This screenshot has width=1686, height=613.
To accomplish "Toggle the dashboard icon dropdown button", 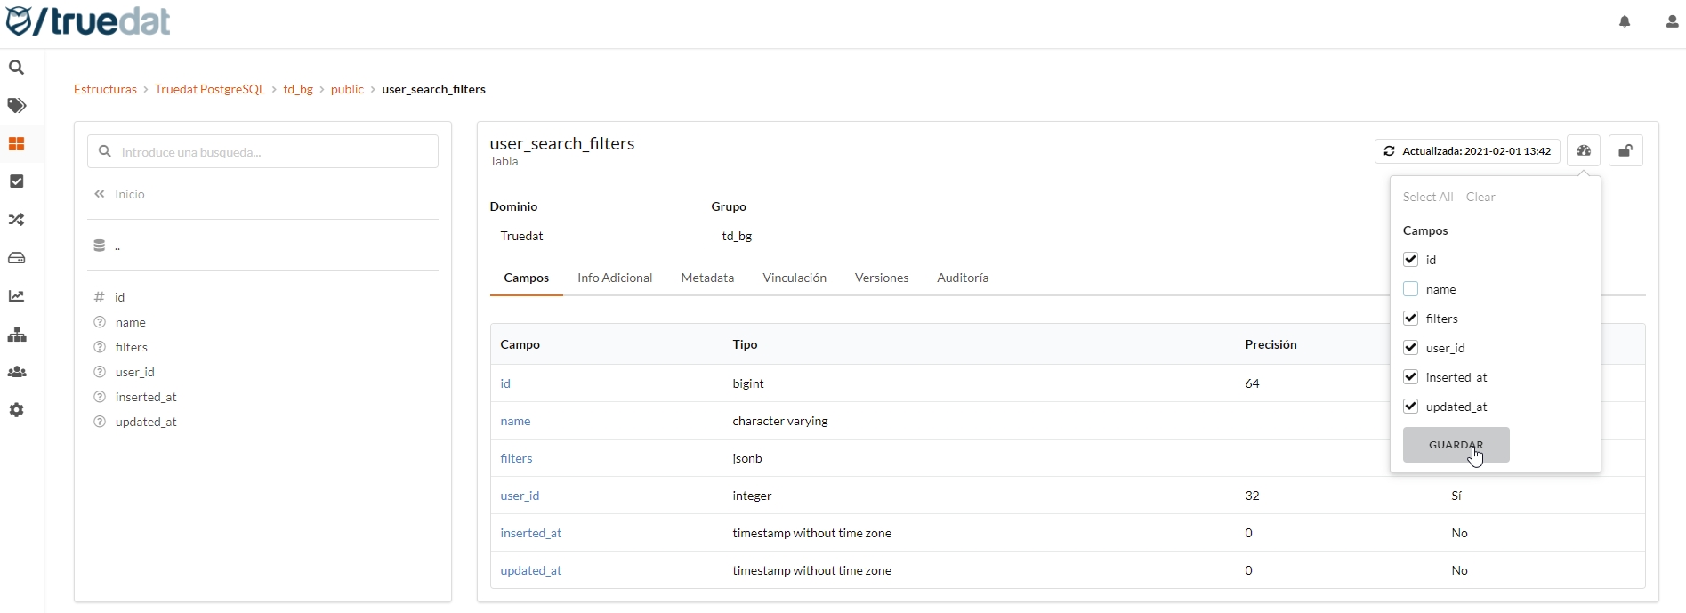I will point(1584,151).
